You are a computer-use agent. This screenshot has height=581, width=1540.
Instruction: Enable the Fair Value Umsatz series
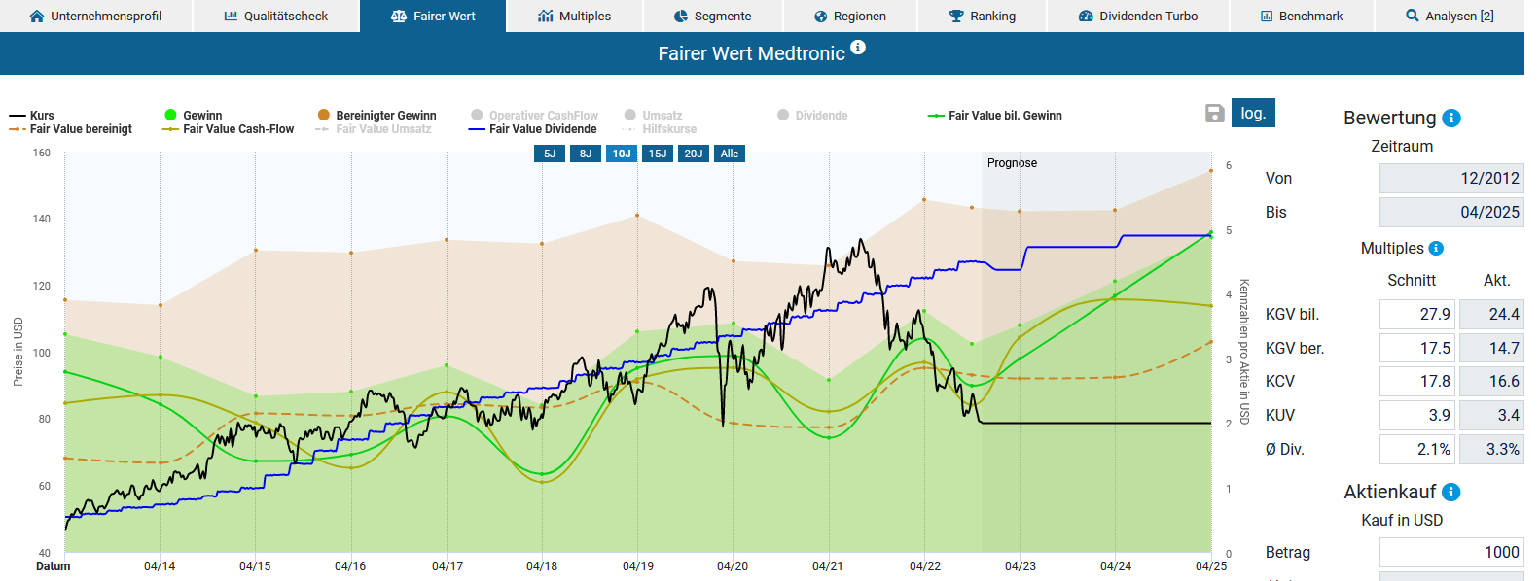(x=374, y=128)
